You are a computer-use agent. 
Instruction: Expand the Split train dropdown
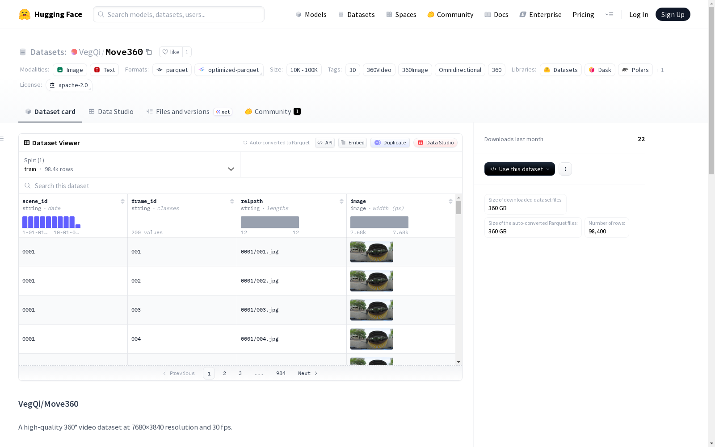130,164
